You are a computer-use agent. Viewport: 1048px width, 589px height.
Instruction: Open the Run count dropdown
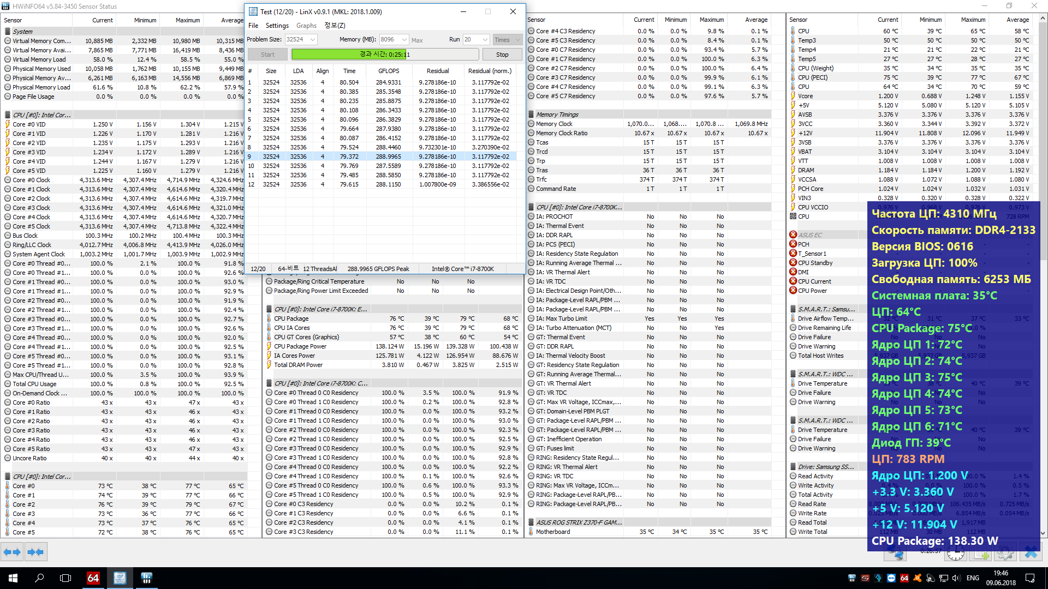pyautogui.click(x=485, y=40)
